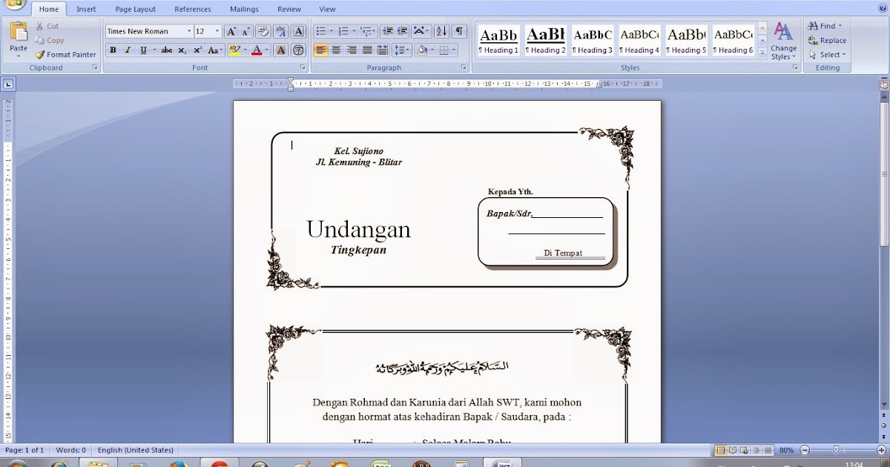Click the 80% zoom level indicator
This screenshot has height=467, width=890.
[786, 450]
